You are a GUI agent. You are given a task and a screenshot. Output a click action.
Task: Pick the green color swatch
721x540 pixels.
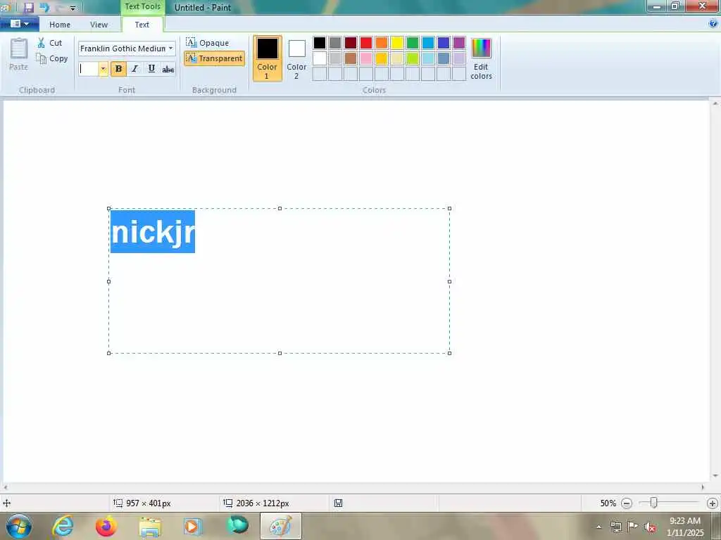pos(413,43)
